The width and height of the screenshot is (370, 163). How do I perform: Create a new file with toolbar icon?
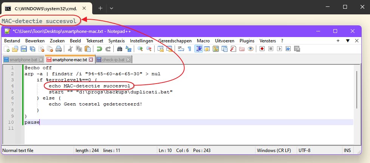click(x=7, y=49)
